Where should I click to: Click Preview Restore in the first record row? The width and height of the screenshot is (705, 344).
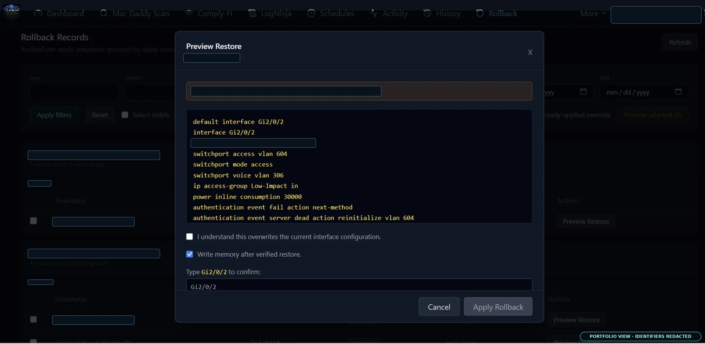pos(586,222)
